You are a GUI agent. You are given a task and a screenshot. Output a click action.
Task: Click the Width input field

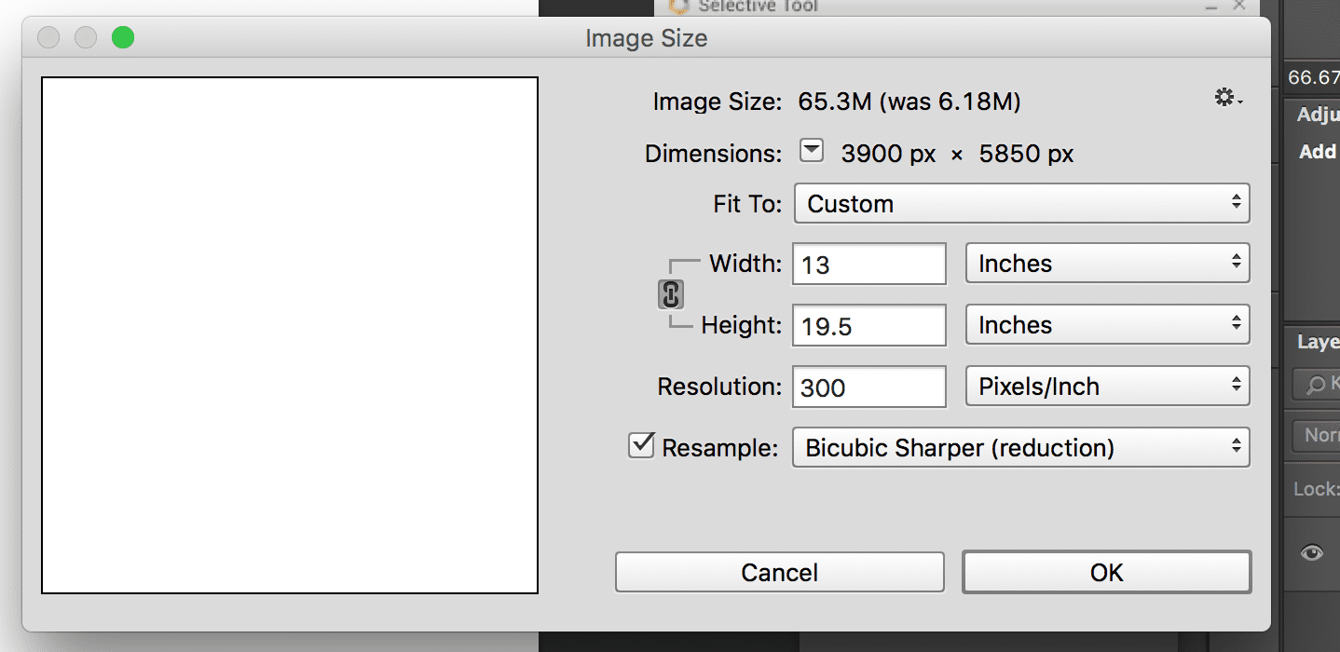(x=868, y=265)
